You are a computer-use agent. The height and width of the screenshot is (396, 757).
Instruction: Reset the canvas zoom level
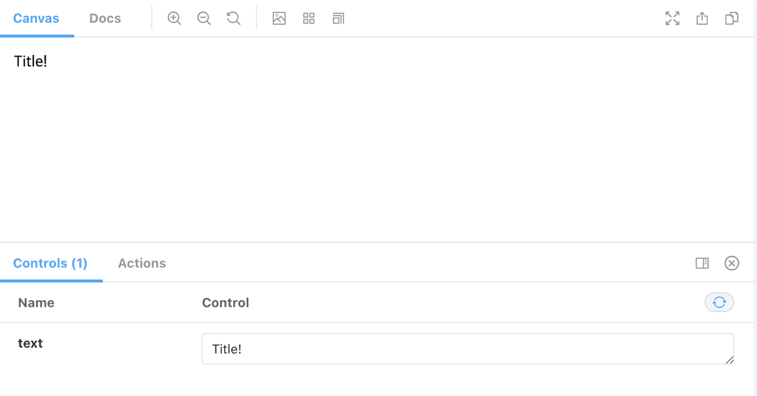click(234, 18)
